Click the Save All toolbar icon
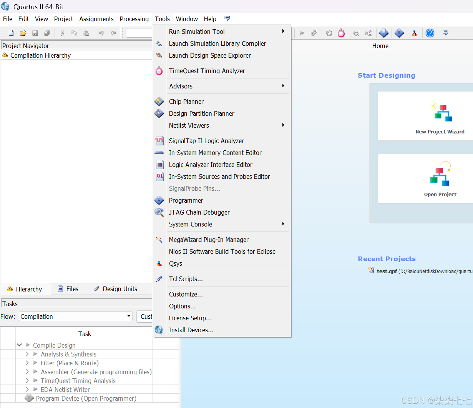The width and height of the screenshot is (473, 408). pyautogui.click(x=47, y=33)
